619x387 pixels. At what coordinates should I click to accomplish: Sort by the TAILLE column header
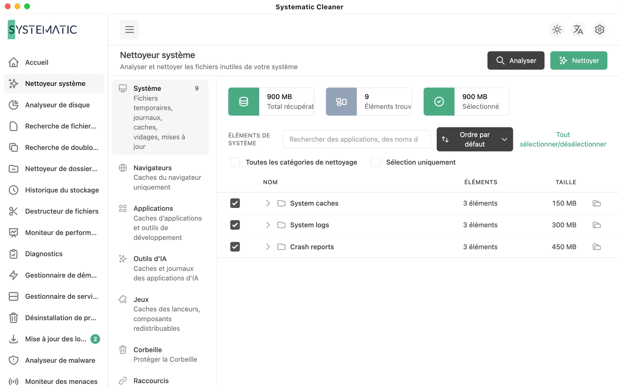tap(566, 182)
